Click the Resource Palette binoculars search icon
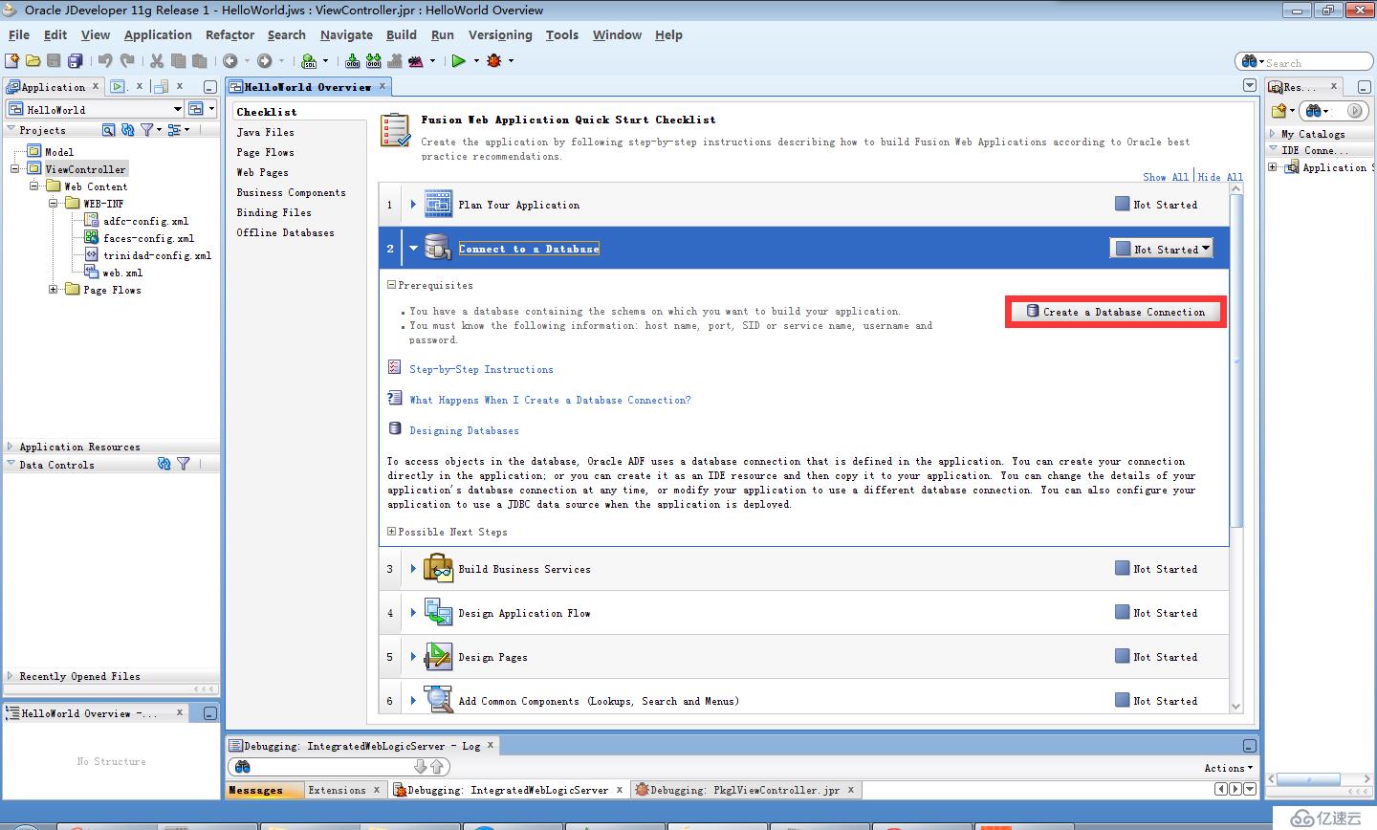Screen dimensions: 1377x830 [x=1314, y=111]
